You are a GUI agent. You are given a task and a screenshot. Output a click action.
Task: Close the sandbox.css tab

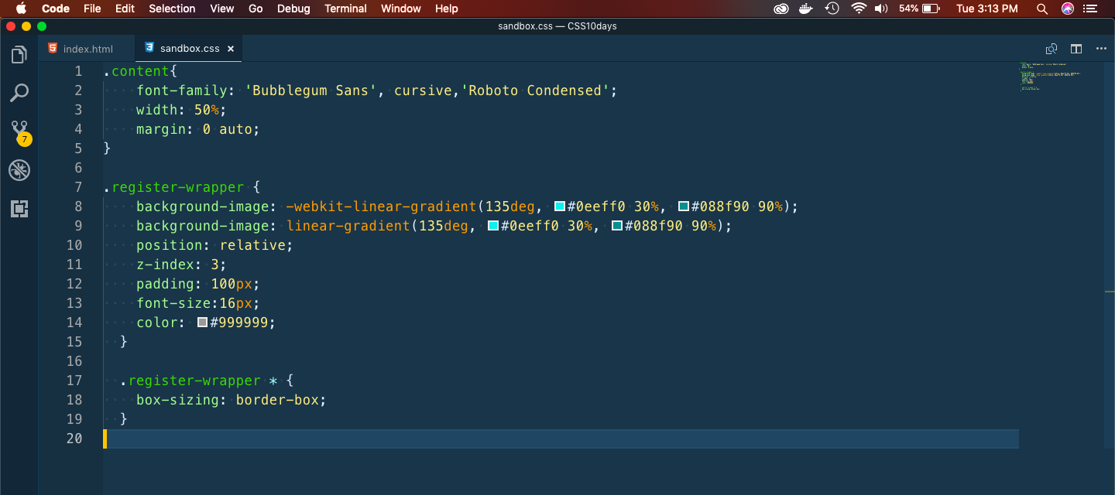point(231,49)
